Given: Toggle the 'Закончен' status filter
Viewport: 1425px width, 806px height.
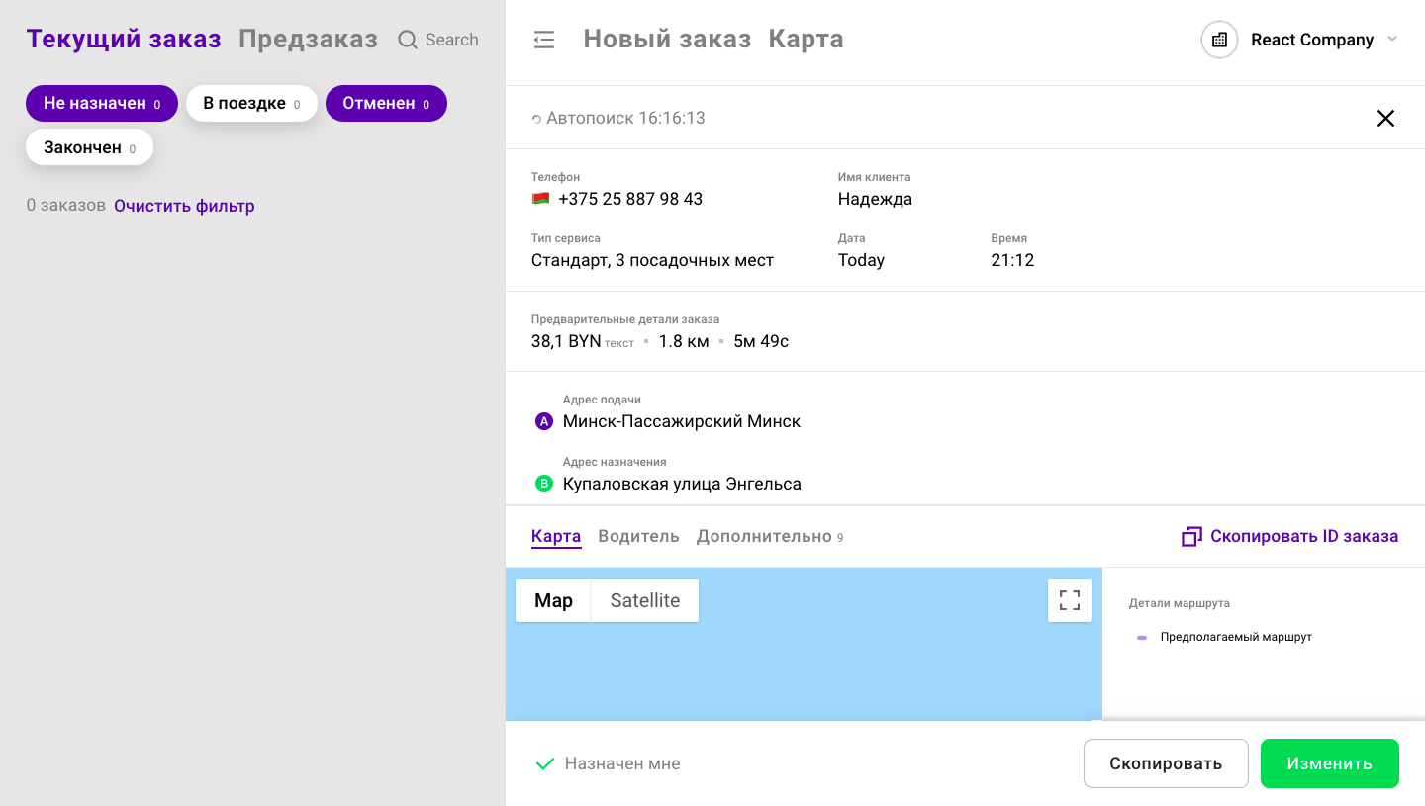Looking at the screenshot, I should (89, 148).
